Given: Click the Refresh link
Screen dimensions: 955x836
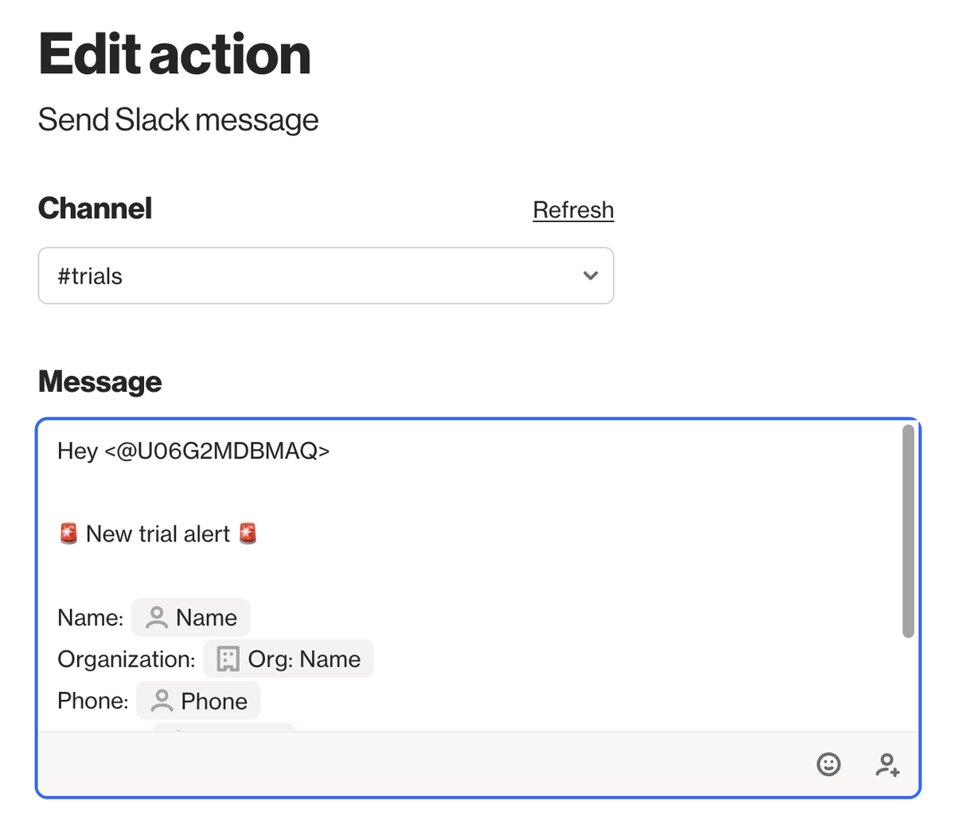Looking at the screenshot, I should coord(573,209).
